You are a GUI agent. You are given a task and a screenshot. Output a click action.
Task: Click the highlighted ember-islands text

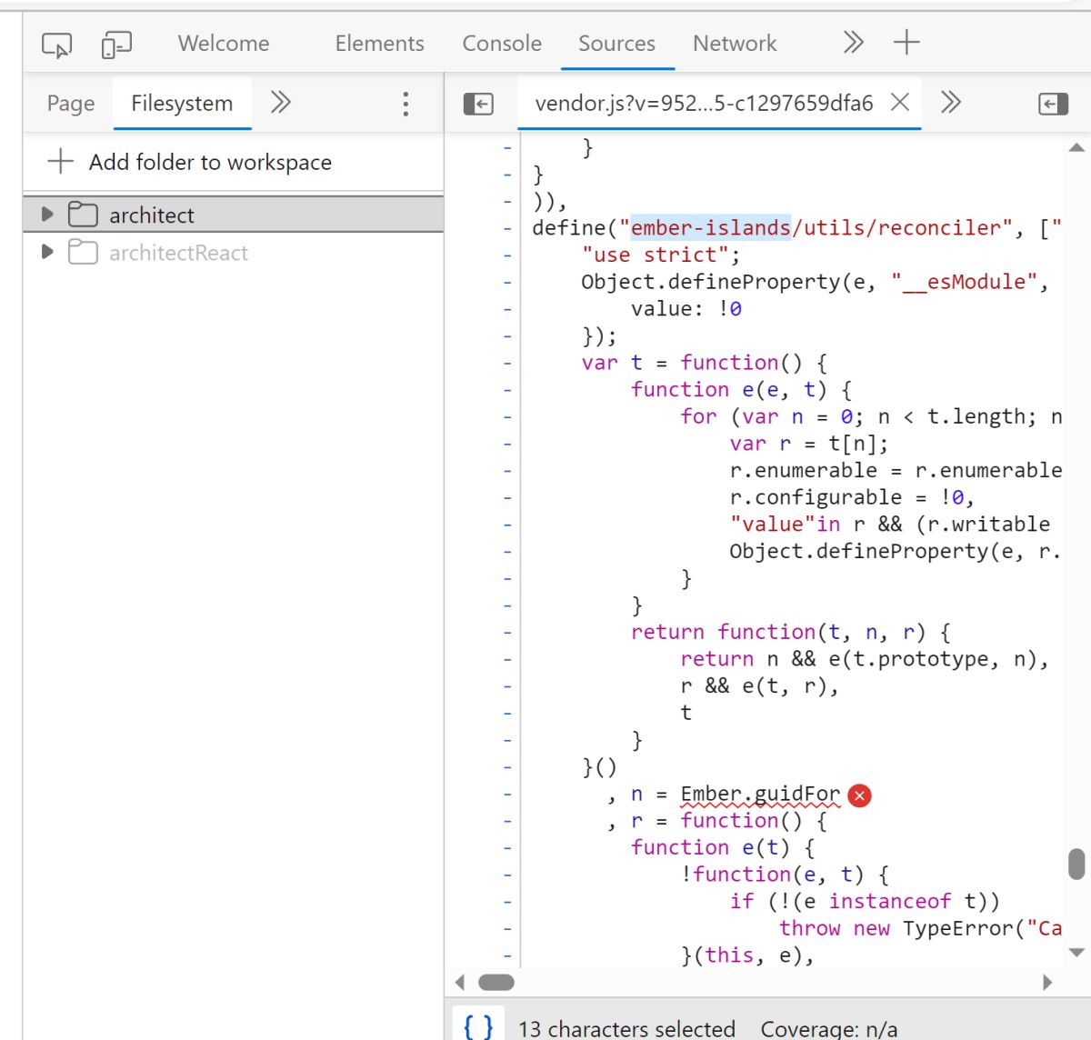click(711, 227)
